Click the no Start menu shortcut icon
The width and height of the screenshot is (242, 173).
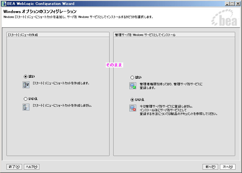click(x=26, y=107)
